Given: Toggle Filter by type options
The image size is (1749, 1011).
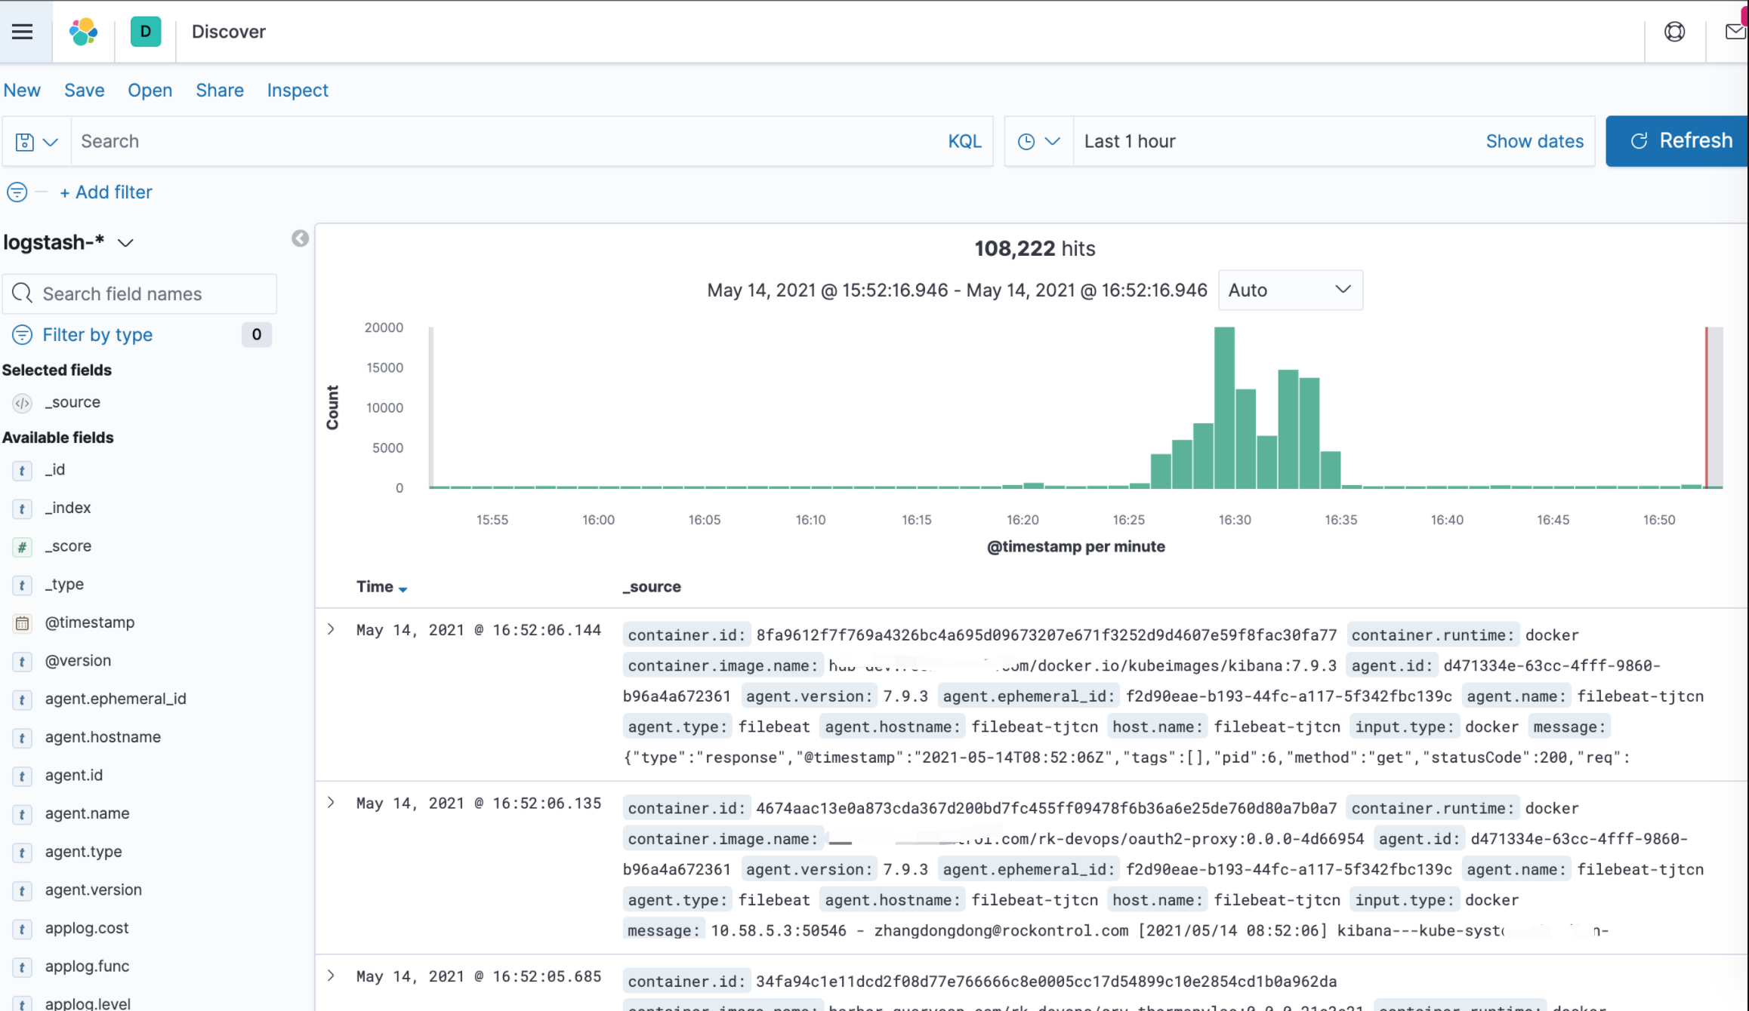Looking at the screenshot, I should click(97, 335).
